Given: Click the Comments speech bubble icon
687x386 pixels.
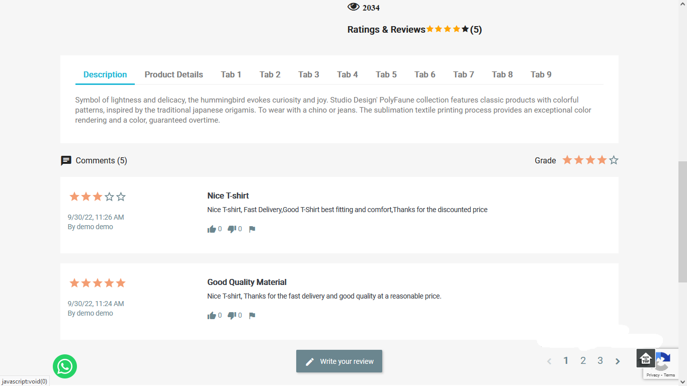Looking at the screenshot, I should coord(66,161).
